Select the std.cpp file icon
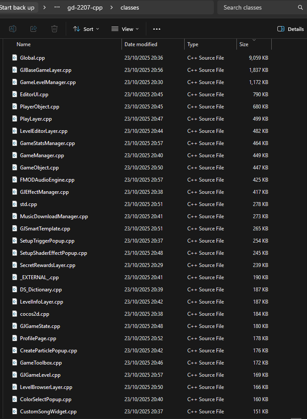The image size is (307, 419). tap(15, 204)
